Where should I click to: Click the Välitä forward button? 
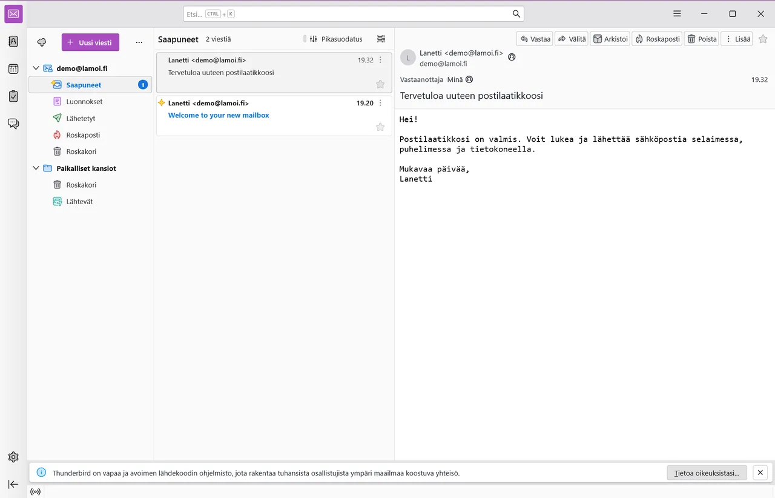(572, 39)
